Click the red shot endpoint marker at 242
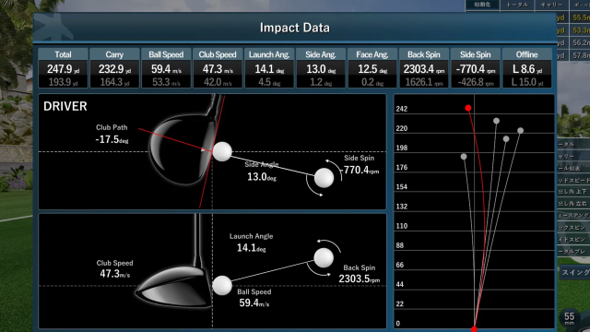Screen dimensions: 590x332 pyautogui.click(x=467, y=108)
